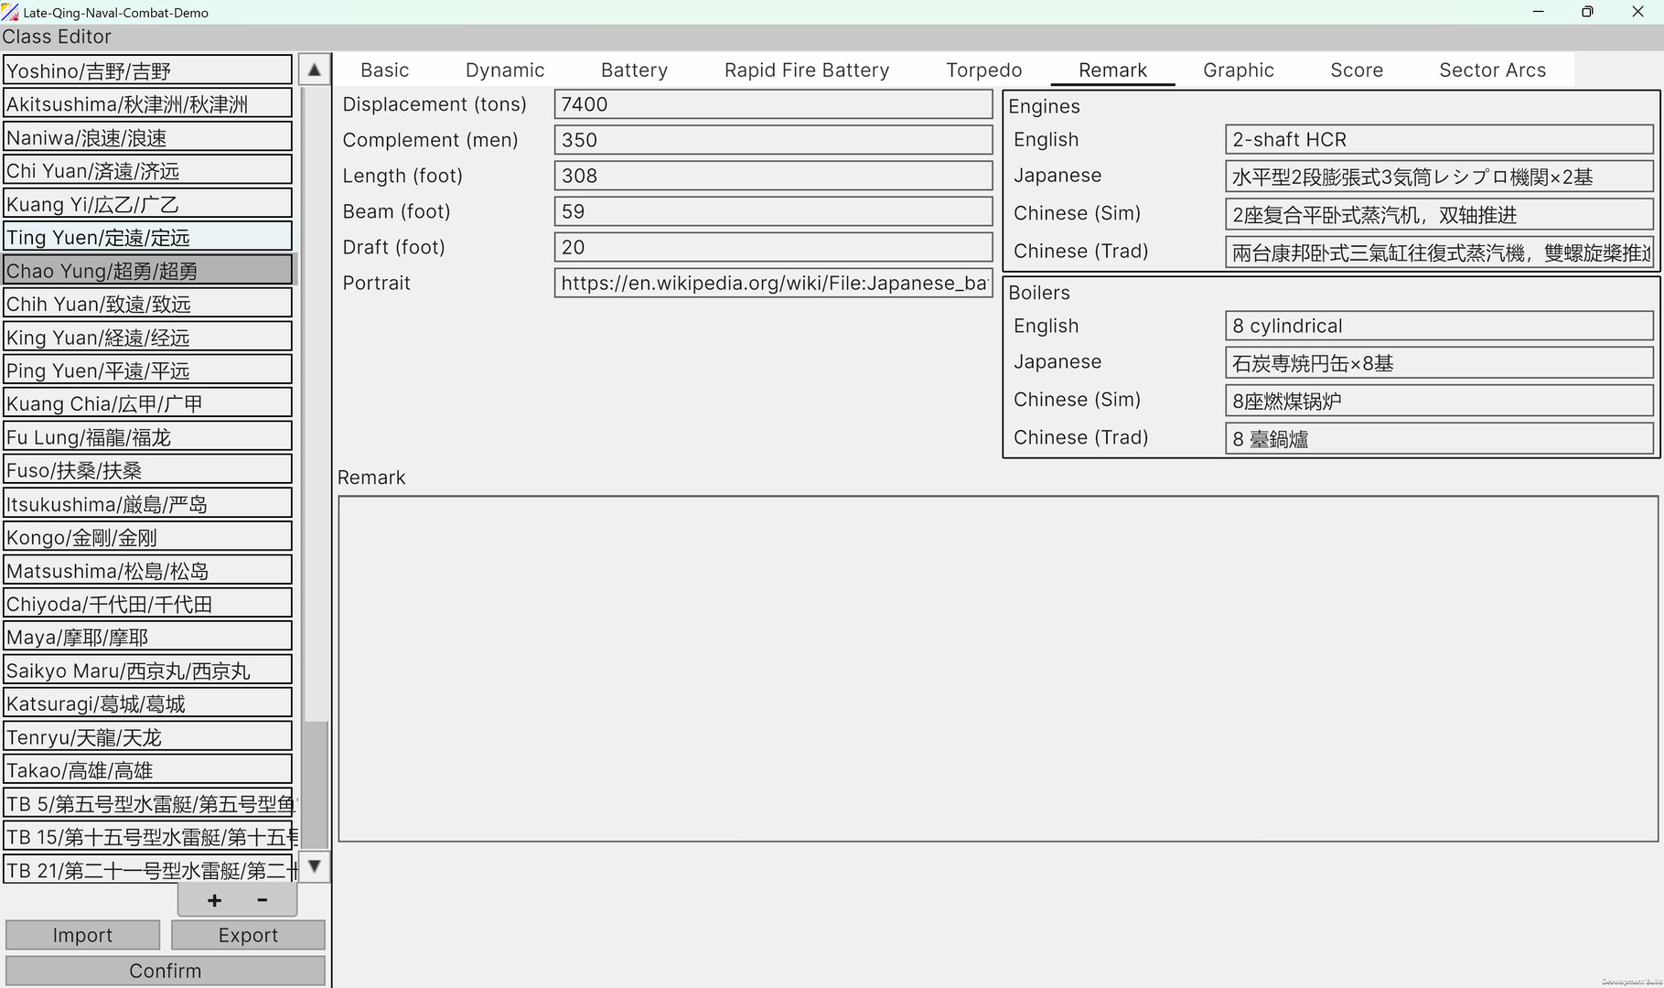1664x988 pixels.
Task: Focus the Portrait URL field
Action: click(x=772, y=283)
